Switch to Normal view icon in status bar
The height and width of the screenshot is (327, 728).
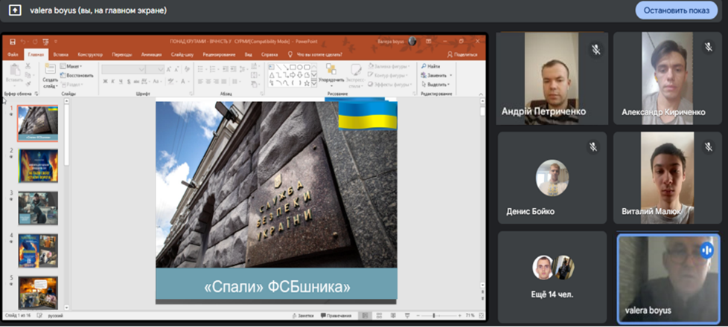tap(365, 315)
